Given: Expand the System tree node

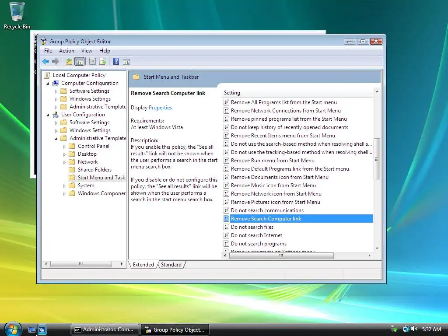Looking at the screenshot, I should tap(64, 186).
